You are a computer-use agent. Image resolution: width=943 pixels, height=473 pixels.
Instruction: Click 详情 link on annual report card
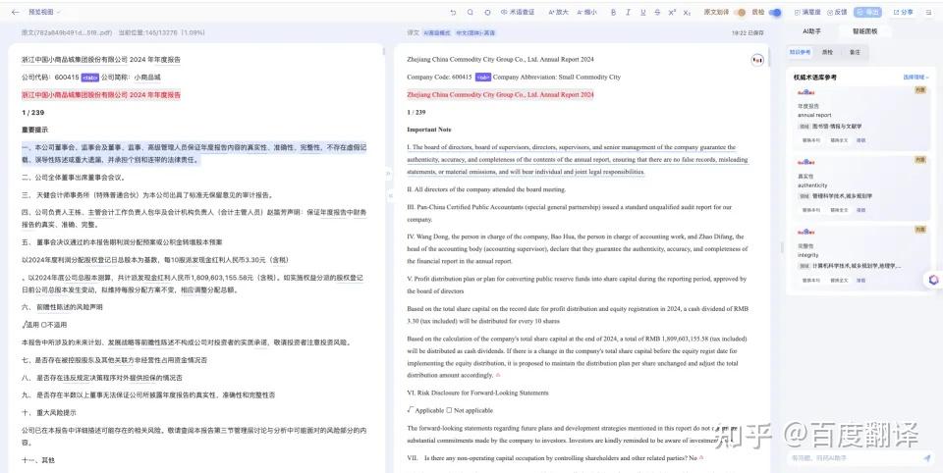tap(860, 140)
